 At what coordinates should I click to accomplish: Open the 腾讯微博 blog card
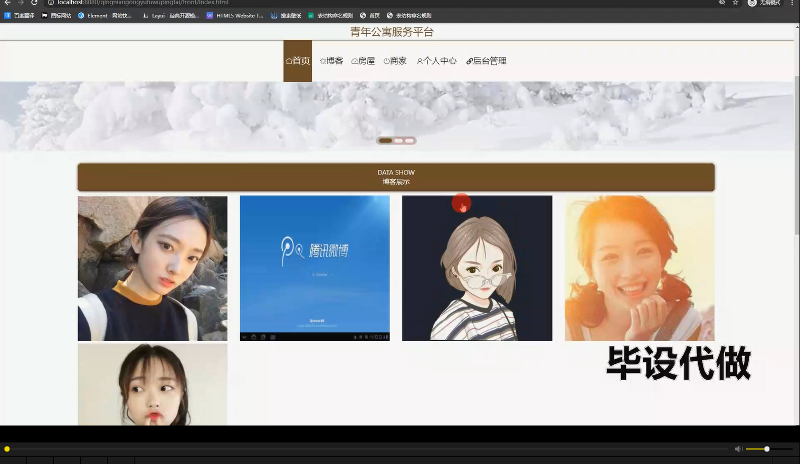[x=315, y=268]
